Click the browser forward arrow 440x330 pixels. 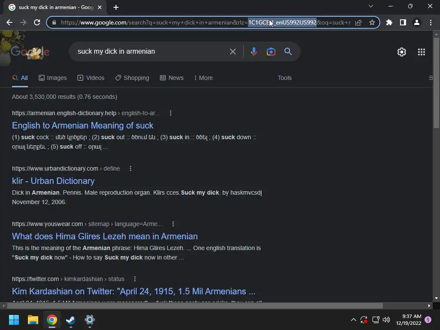click(23, 22)
